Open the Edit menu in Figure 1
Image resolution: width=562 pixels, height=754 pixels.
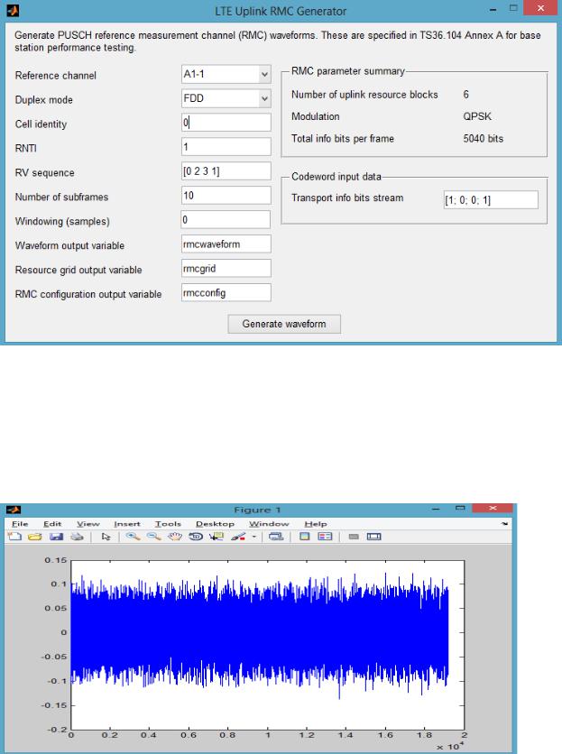pos(52,524)
